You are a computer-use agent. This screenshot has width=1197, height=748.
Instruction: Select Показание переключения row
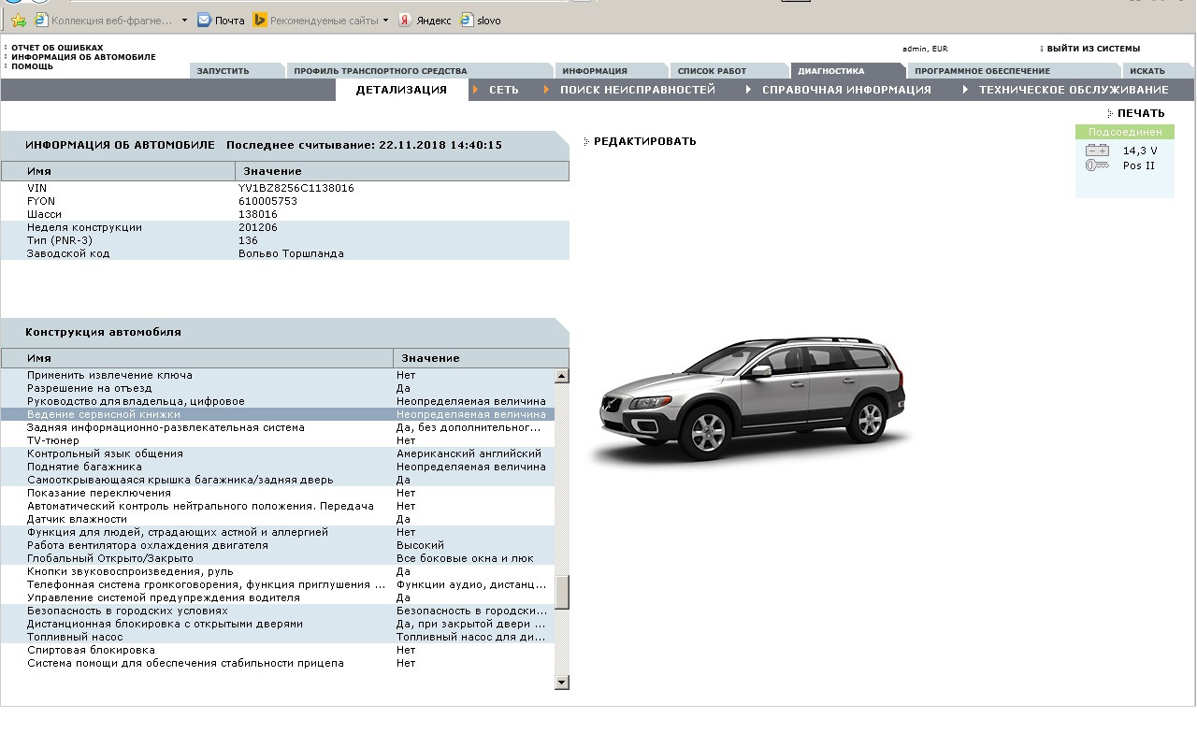pyautogui.click(x=278, y=493)
